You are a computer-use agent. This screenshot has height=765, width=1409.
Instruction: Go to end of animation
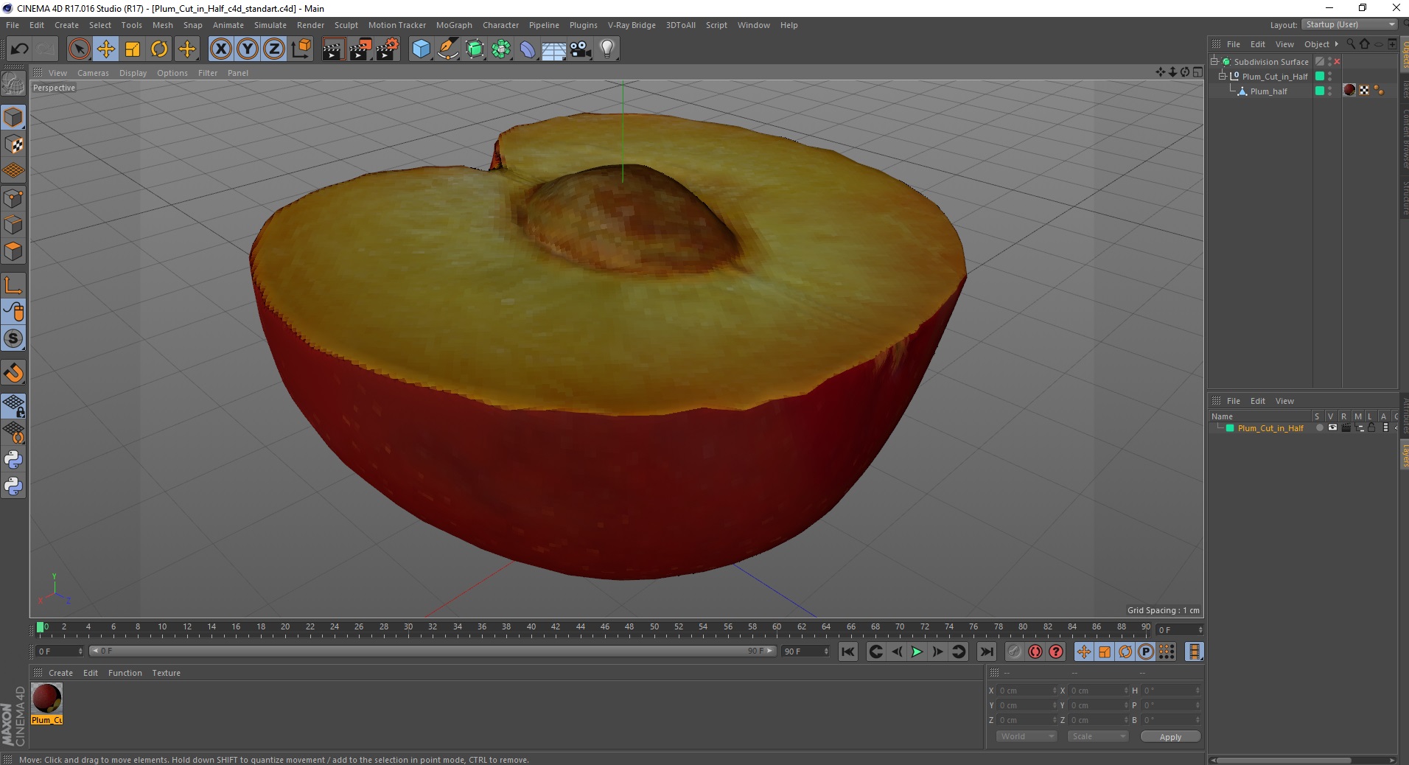987,652
